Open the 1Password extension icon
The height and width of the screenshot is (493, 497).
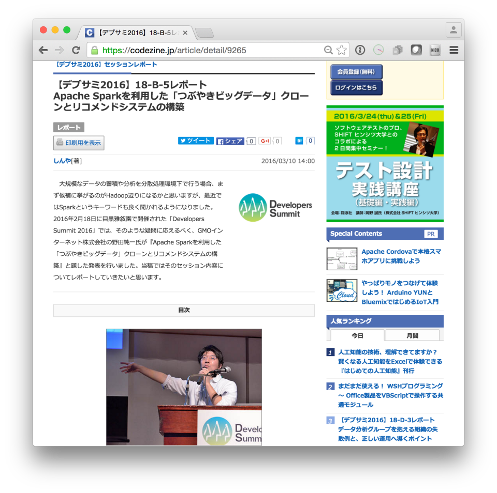pos(360,50)
